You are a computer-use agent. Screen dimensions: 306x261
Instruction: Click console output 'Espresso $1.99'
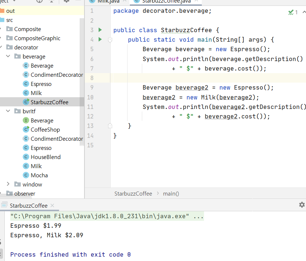click(36, 226)
